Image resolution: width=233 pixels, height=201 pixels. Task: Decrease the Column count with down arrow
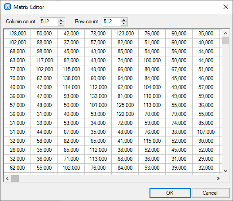pyautogui.click(x=61, y=24)
